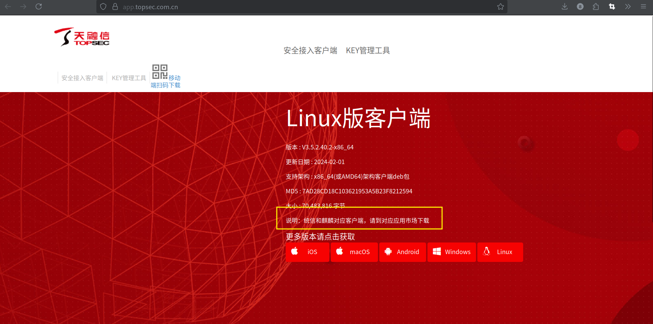Click the 说明 note about 统信和麒麟
This screenshot has height=324, width=653.
(x=357, y=221)
